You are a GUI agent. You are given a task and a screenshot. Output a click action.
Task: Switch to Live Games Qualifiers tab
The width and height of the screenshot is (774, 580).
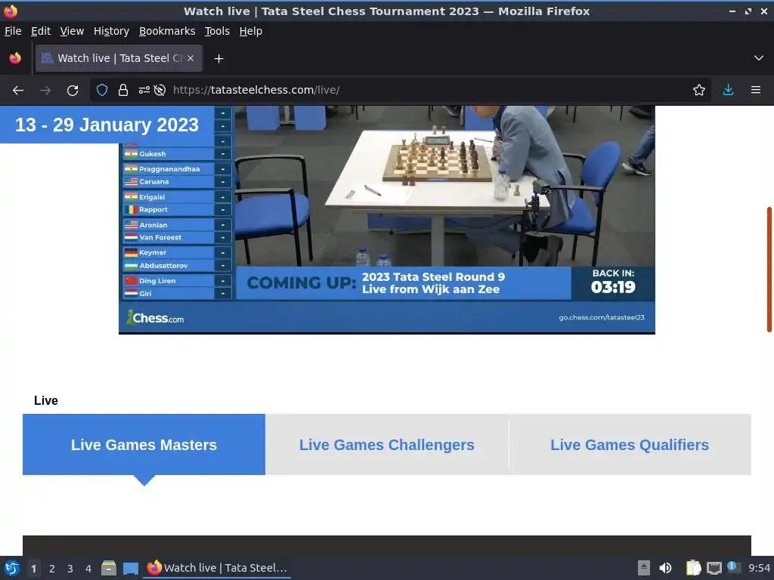tap(630, 444)
